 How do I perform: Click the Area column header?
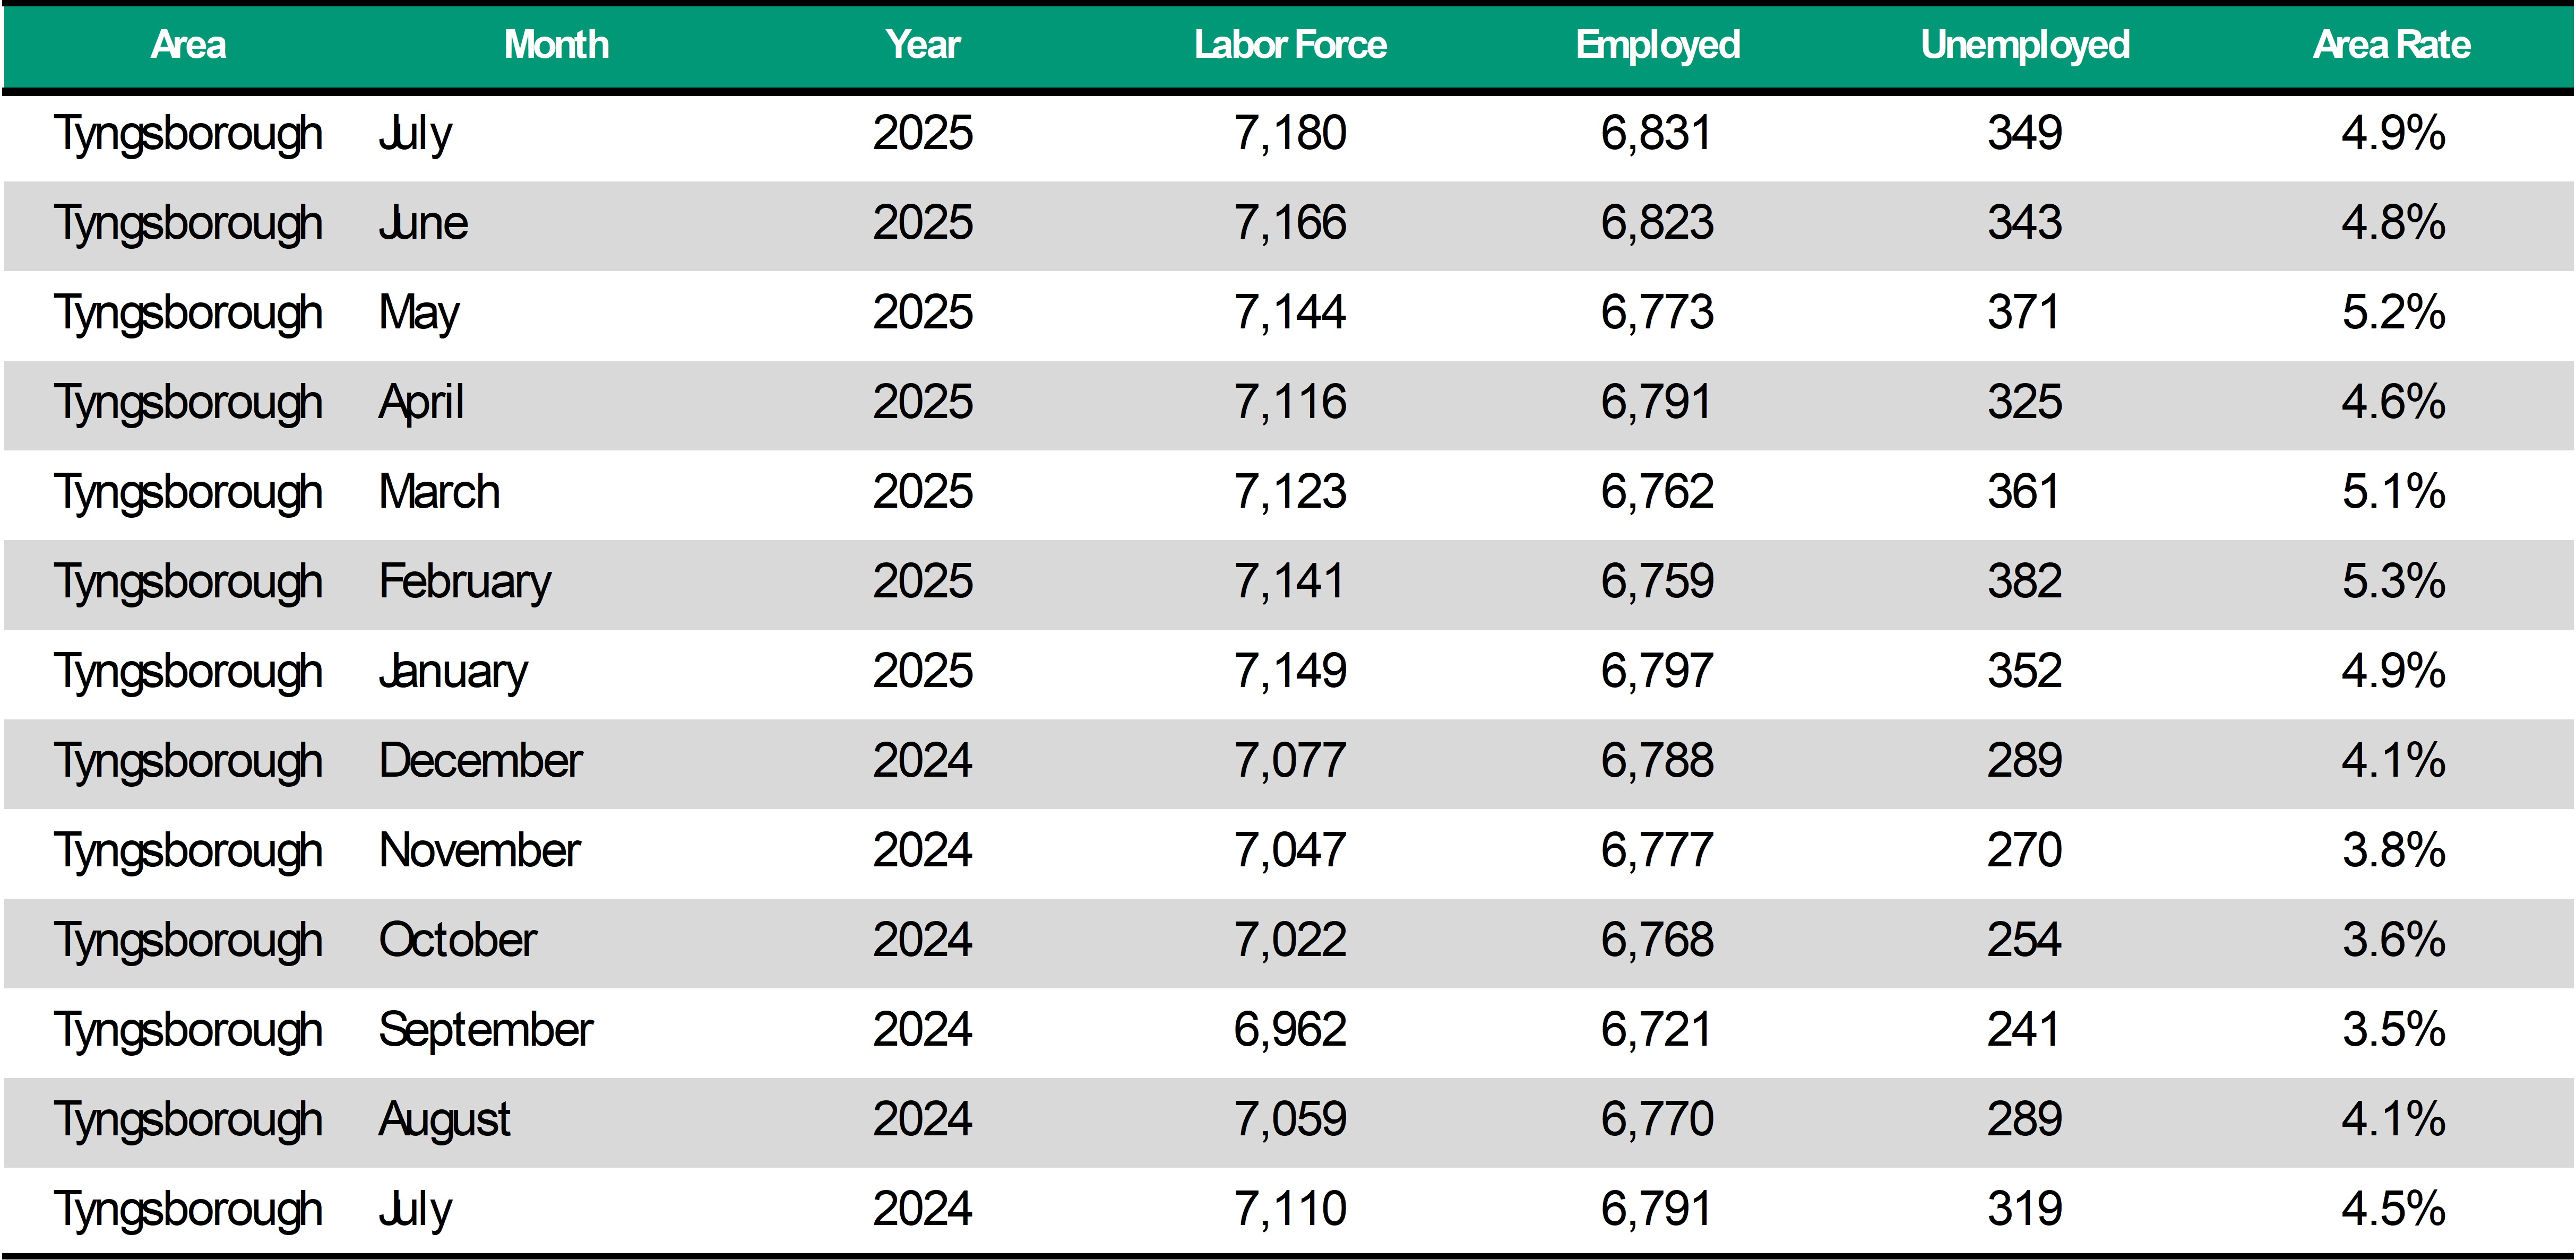188,45
